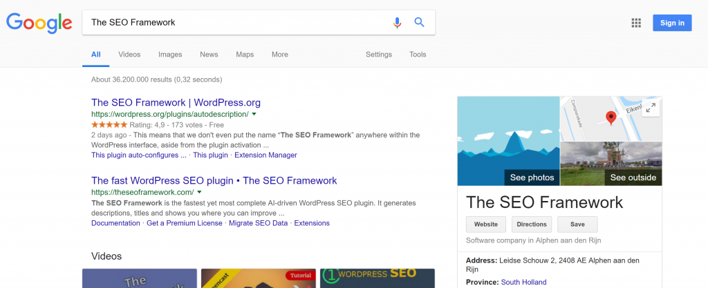708x288 pixels.
Task: Click the orange star rating icons
Action: click(109, 125)
